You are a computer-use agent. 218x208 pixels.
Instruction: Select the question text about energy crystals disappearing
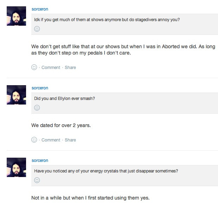tap(106, 171)
